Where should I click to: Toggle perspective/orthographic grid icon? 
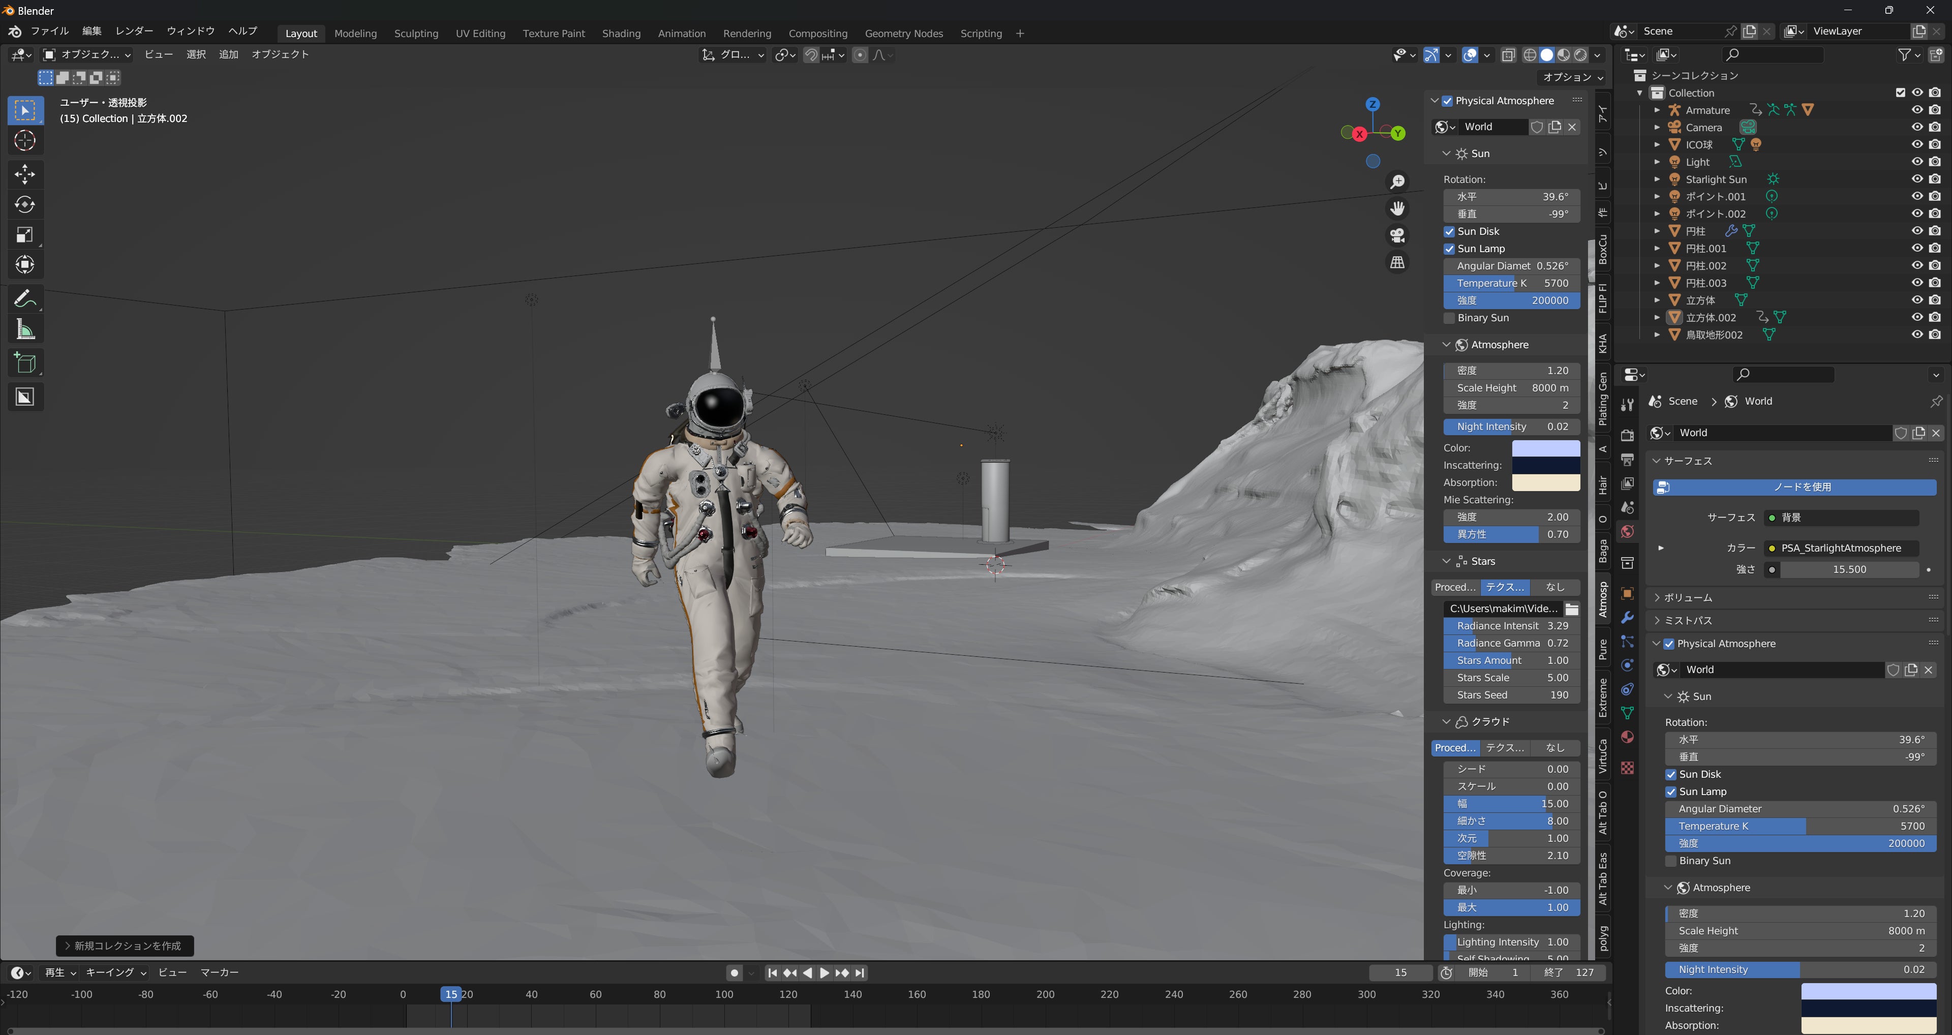pos(1397,263)
